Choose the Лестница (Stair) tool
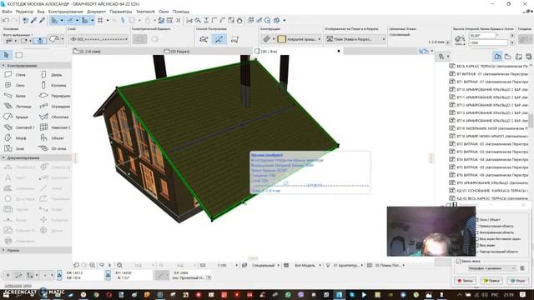534x300 pixels. (x=18, y=107)
